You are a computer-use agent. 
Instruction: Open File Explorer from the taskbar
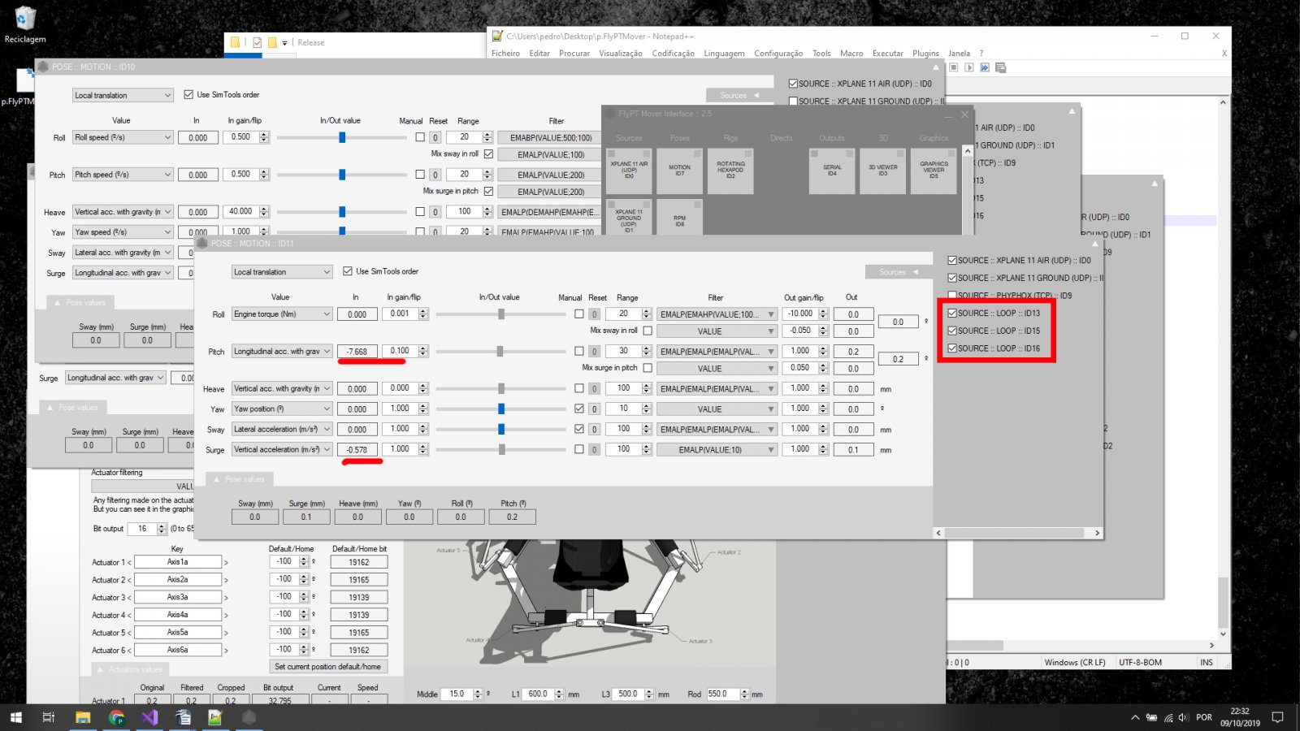(x=83, y=717)
